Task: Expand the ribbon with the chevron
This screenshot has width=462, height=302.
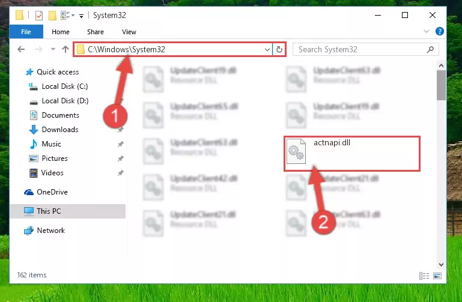Action: click(x=427, y=31)
